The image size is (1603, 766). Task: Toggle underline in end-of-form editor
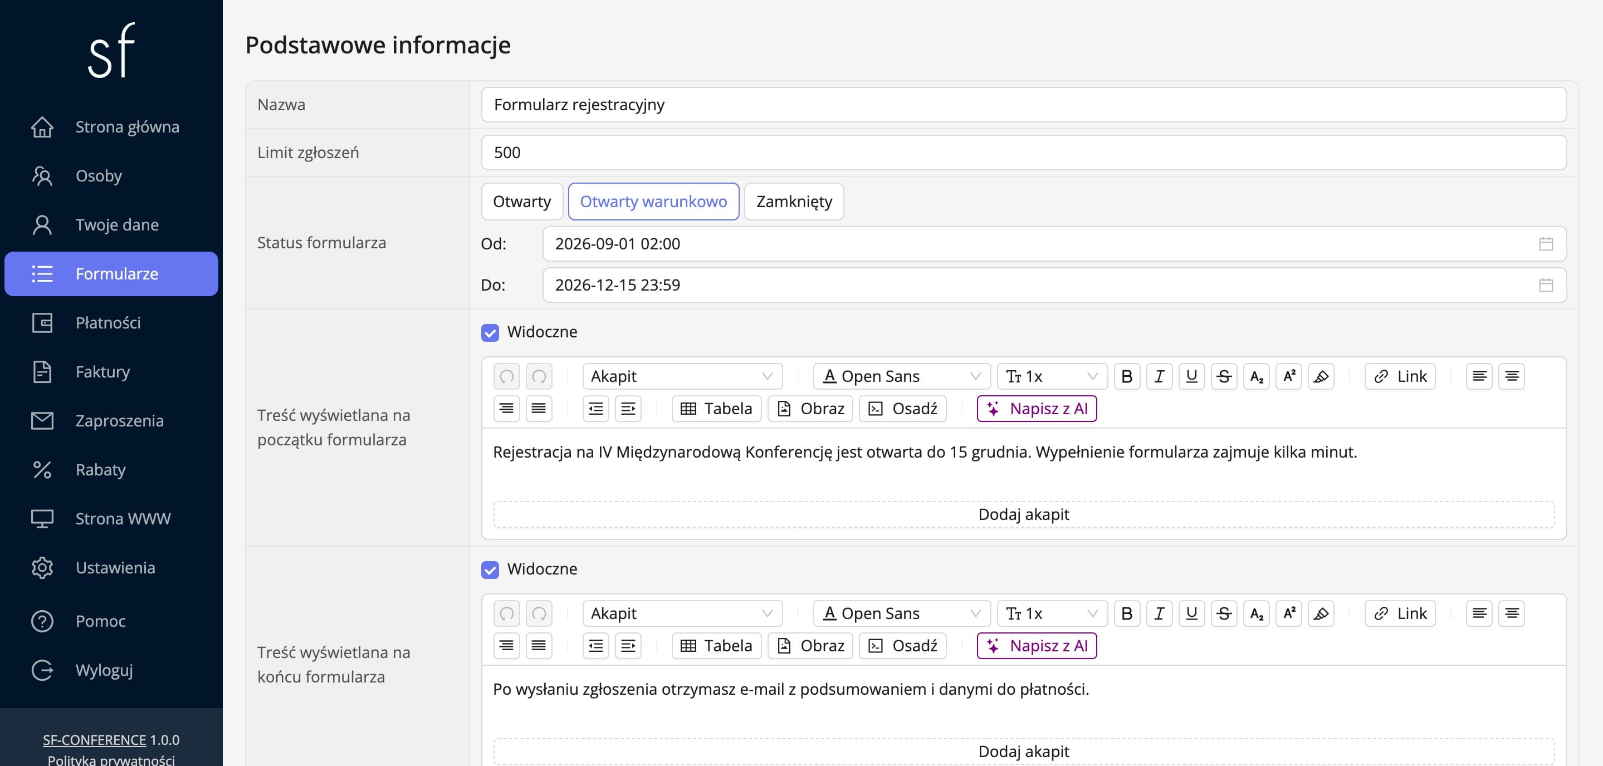click(x=1191, y=613)
